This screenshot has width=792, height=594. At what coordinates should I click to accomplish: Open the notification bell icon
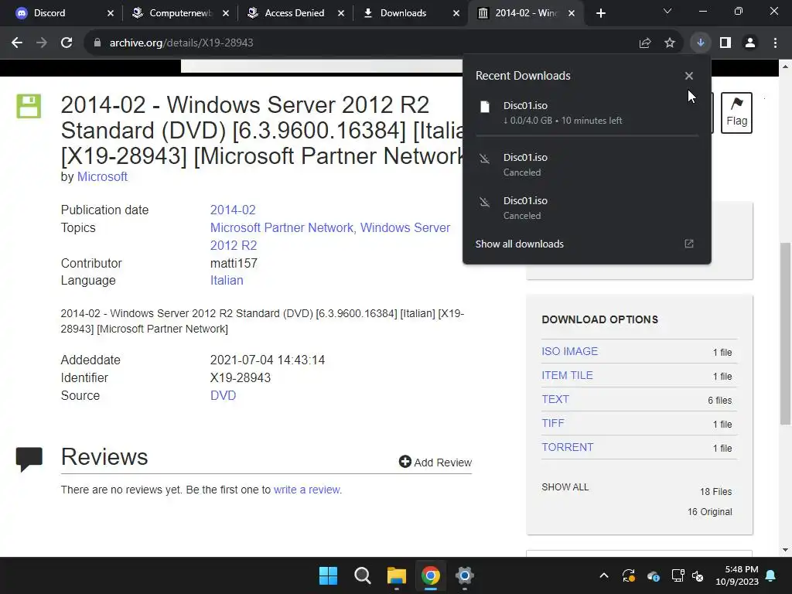[771, 575]
